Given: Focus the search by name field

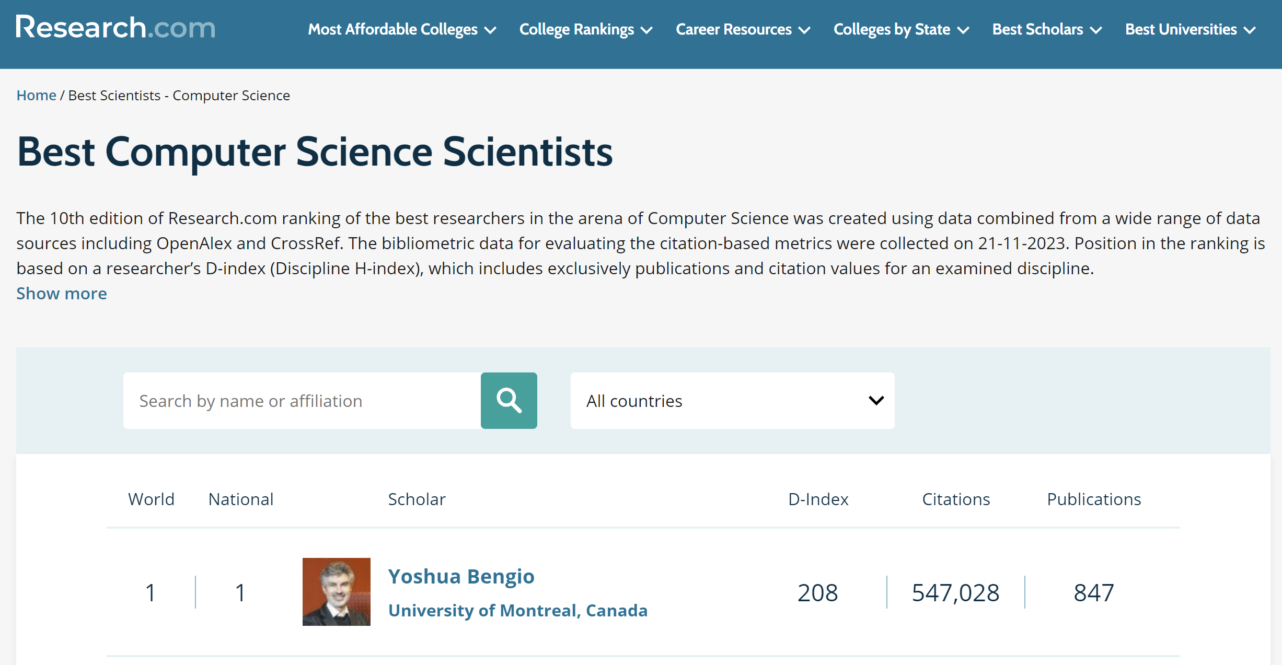Looking at the screenshot, I should (x=302, y=401).
